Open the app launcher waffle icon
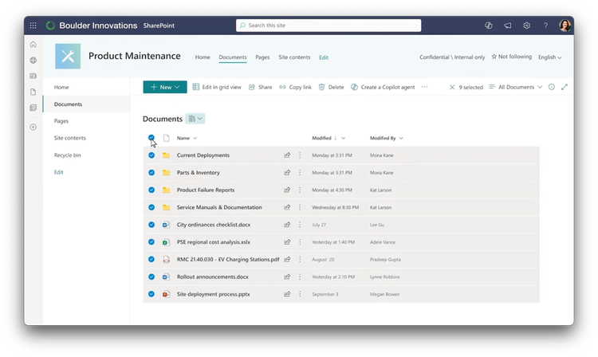Viewport: 598px width, 357px height. point(33,25)
